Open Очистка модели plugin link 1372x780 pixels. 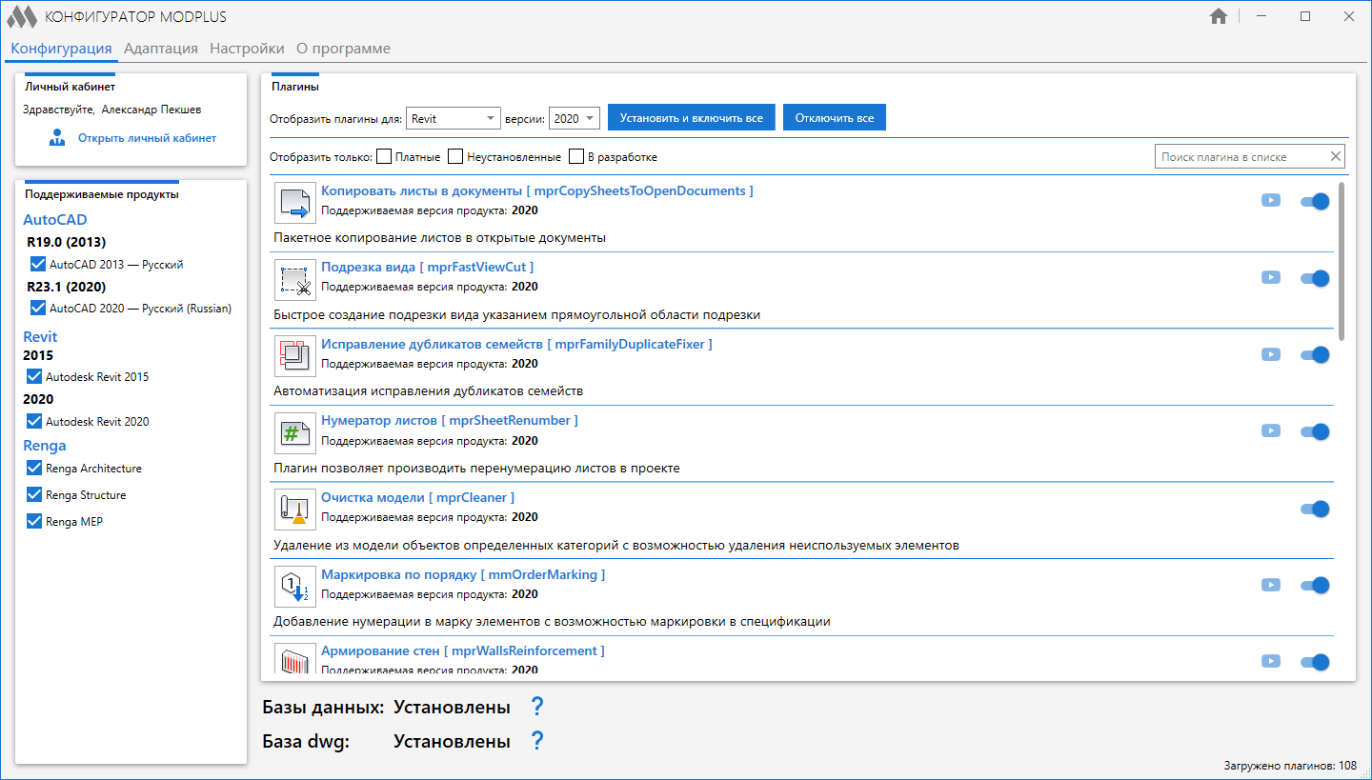(418, 497)
